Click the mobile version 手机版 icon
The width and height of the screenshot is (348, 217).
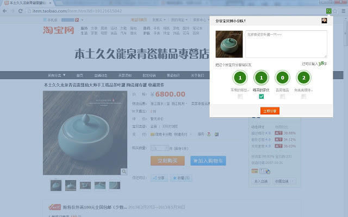45,20
